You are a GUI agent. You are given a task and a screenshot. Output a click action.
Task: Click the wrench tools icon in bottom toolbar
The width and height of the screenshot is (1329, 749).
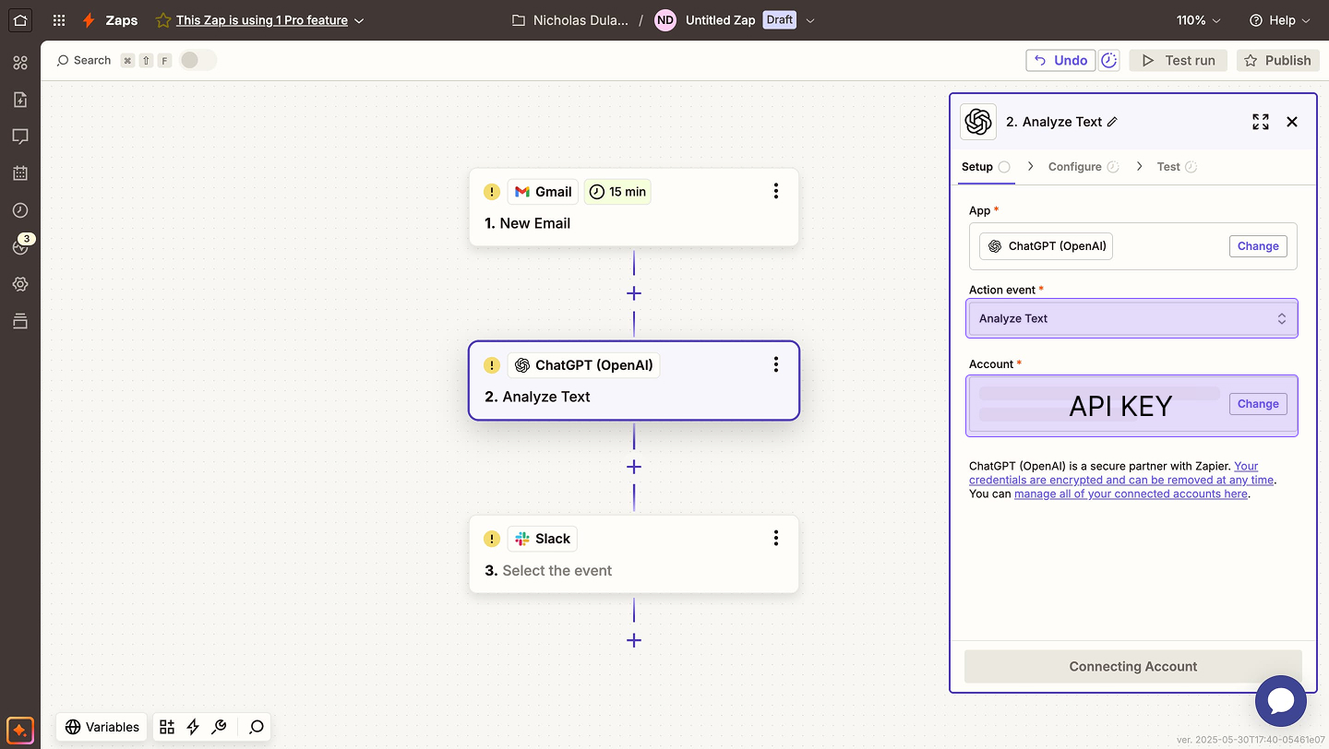click(219, 727)
